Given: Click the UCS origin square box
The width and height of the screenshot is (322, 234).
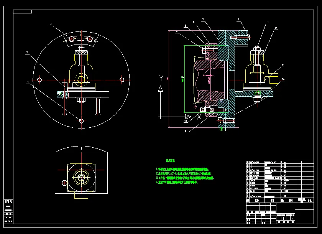Looking at the screenshot, I should pos(160,117).
